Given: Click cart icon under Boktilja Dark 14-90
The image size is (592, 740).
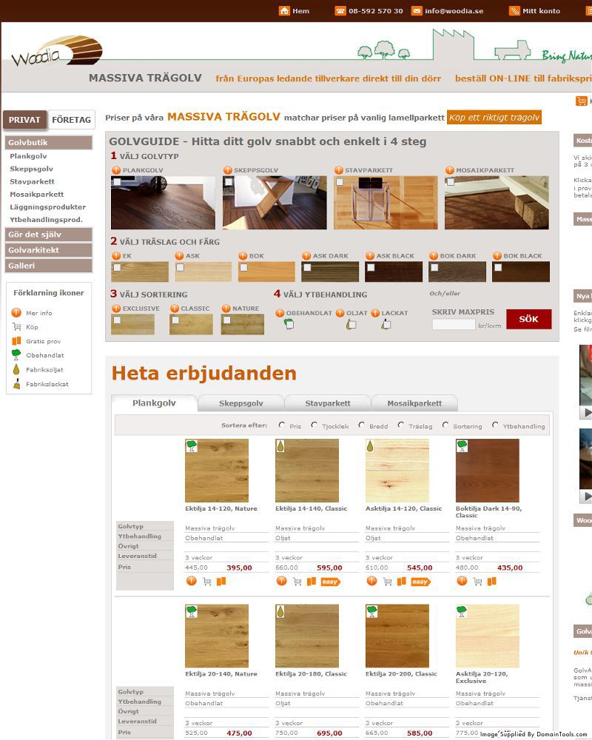Looking at the screenshot, I should (x=477, y=582).
